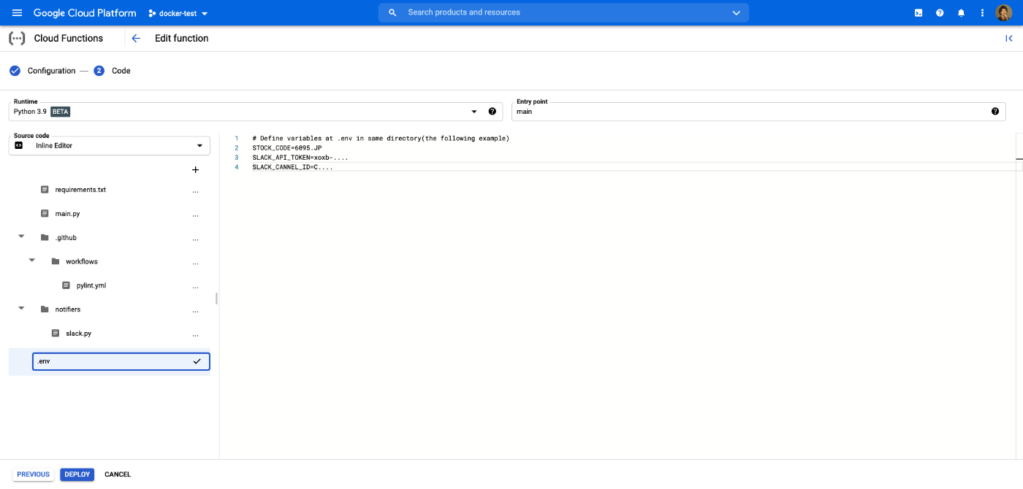Activate Cloud Shell terminal icon
Viewport: 1023px width, 489px height.
[x=919, y=13]
